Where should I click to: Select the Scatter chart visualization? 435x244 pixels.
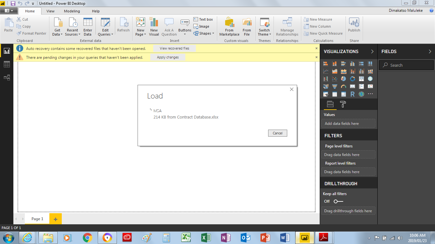(x=334, y=79)
